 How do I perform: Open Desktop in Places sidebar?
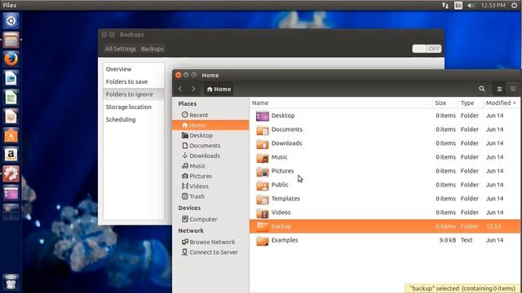click(210, 136)
